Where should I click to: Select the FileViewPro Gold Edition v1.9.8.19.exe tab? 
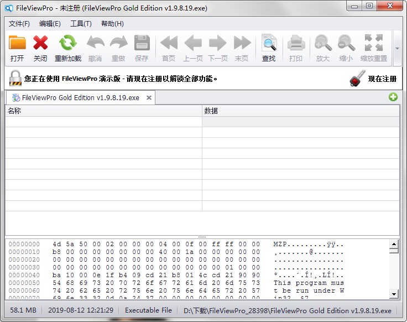coord(81,97)
